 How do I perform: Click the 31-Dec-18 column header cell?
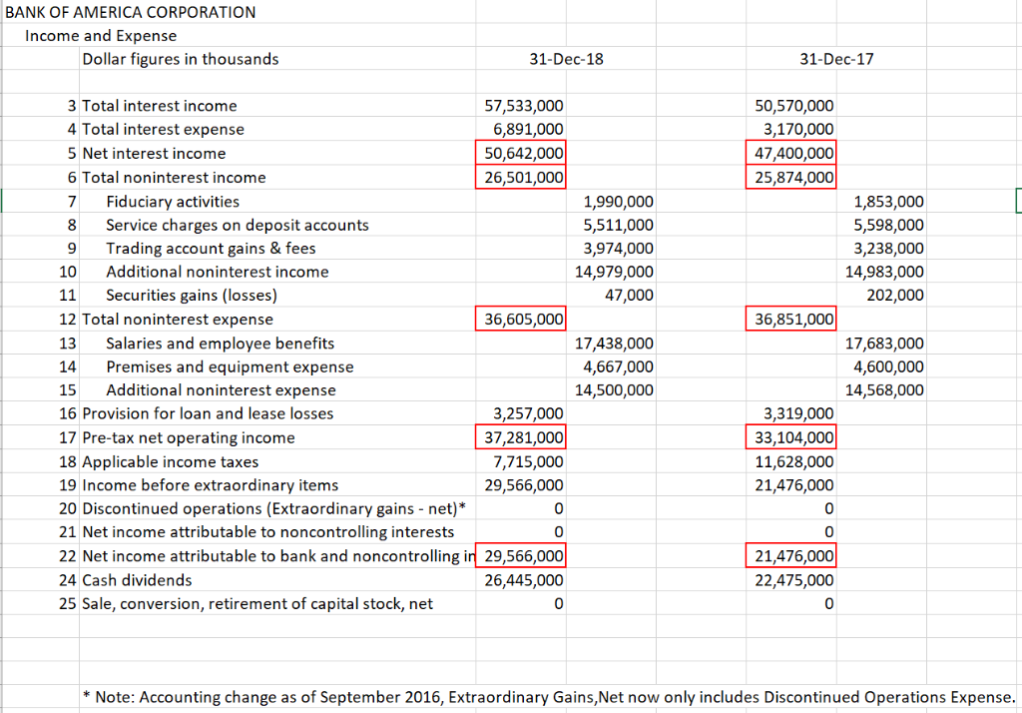[565, 58]
